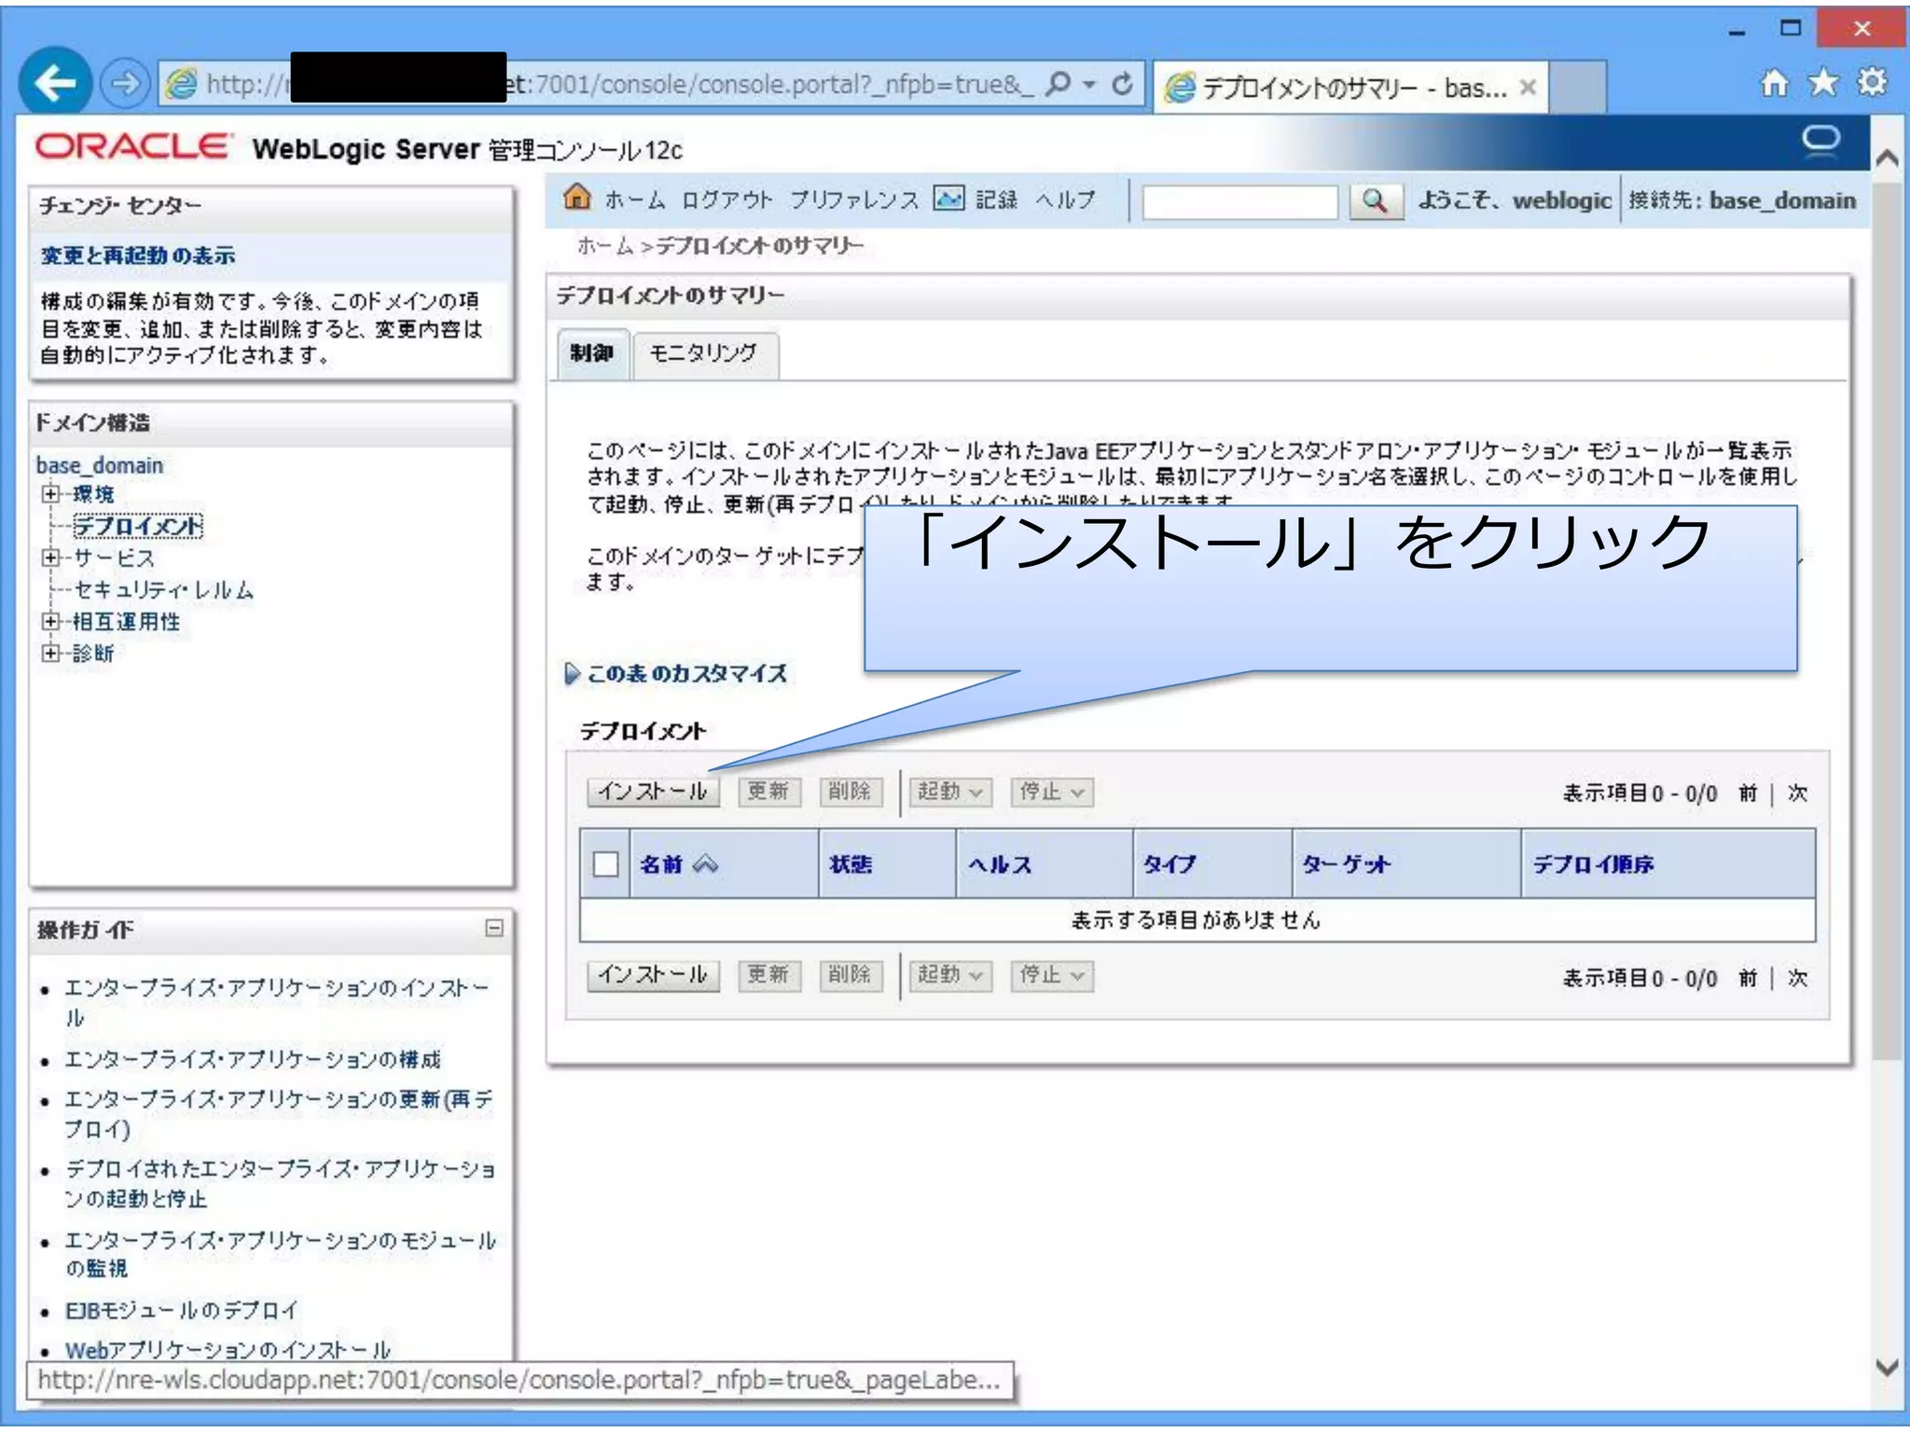
Task: Click the upper 更新 button
Action: point(768,792)
